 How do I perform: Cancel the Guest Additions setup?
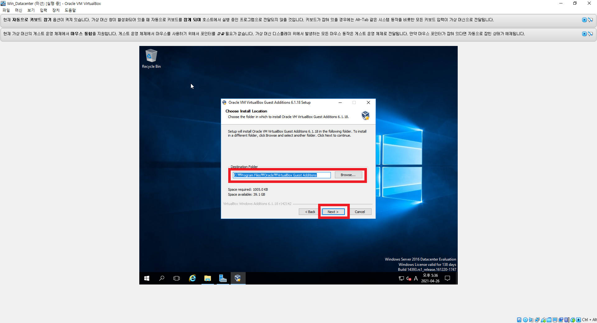(x=360, y=212)
